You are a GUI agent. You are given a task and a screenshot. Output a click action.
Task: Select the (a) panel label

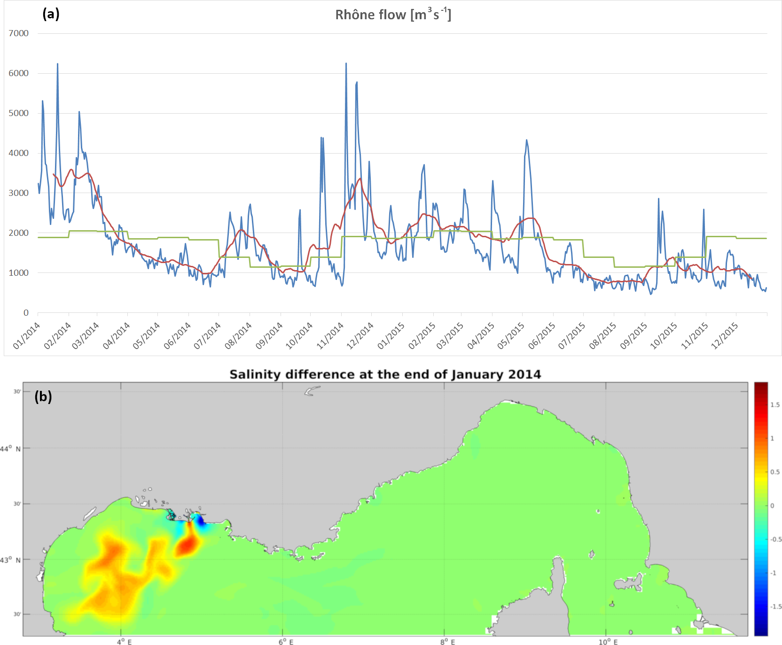point(51,14)
